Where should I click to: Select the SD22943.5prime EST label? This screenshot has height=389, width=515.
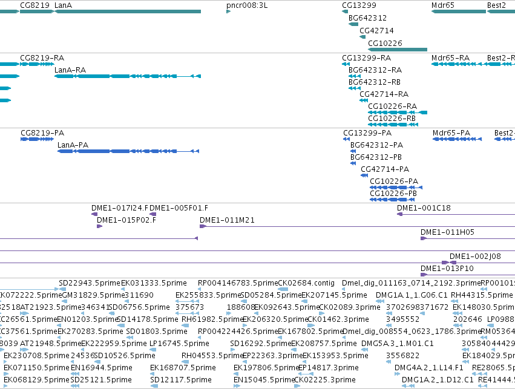[x=90, y=283]
